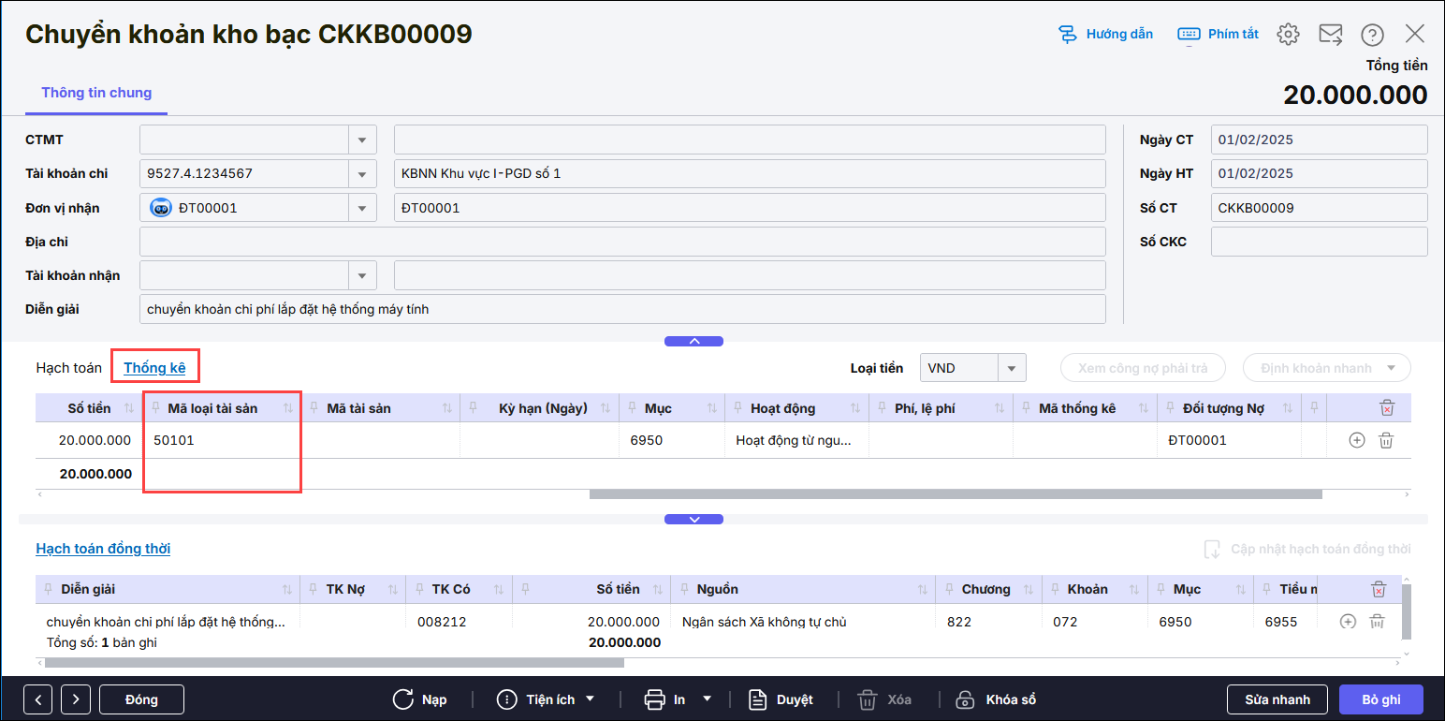Select the Thông tin chung tab
Screen dimensions: 1445x721
(96, 93)
